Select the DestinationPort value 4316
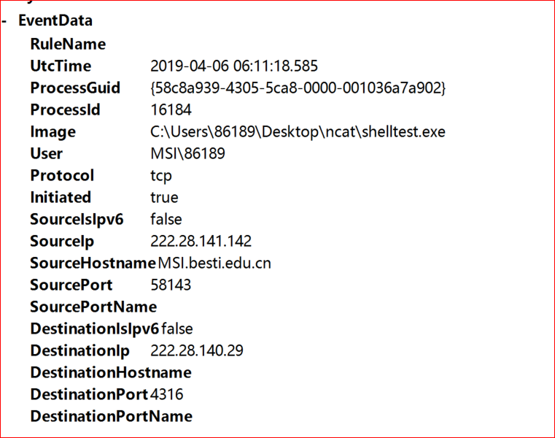Screen dimensions: 555x438 click(x=167, y=394)
